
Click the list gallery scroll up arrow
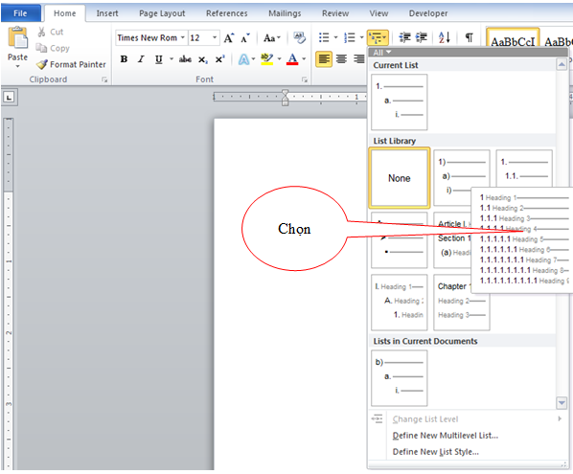(x=562, y=65)
